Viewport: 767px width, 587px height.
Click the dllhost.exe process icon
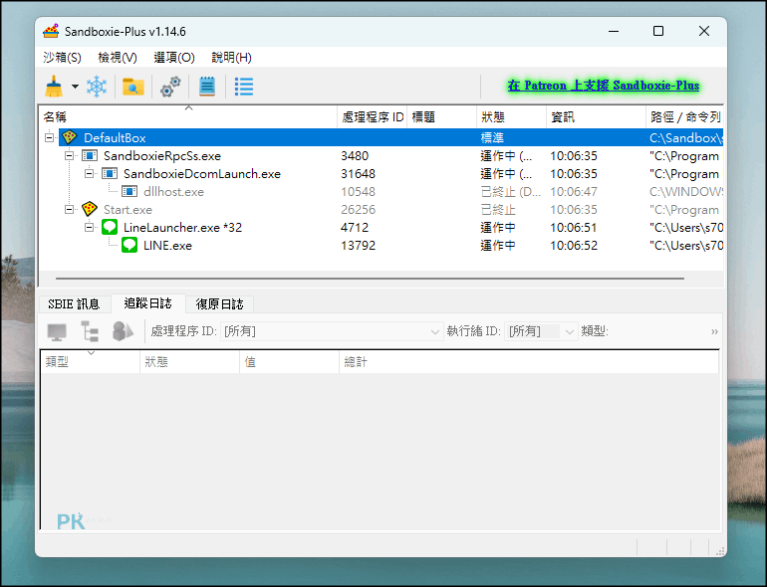click(x=129, y=192)
